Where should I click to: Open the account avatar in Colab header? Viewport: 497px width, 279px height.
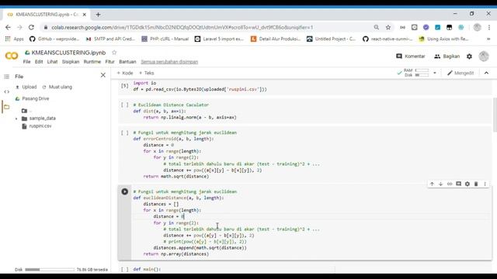(484, 57)
